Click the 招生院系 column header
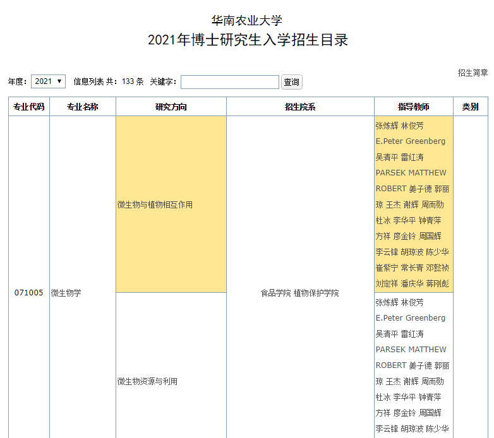The image size is (494, 438). point(300,107)
